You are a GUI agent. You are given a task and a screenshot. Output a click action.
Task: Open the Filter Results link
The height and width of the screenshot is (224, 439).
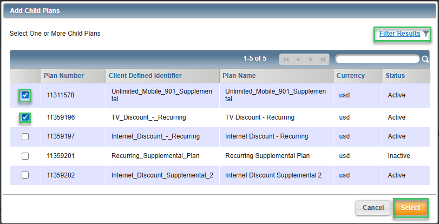point(399,34)
